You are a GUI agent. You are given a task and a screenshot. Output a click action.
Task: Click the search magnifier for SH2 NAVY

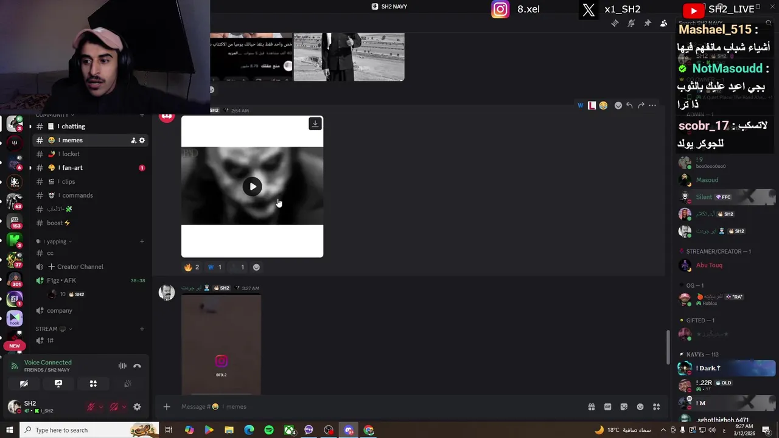pyautogui.click(x=769, y=23)
